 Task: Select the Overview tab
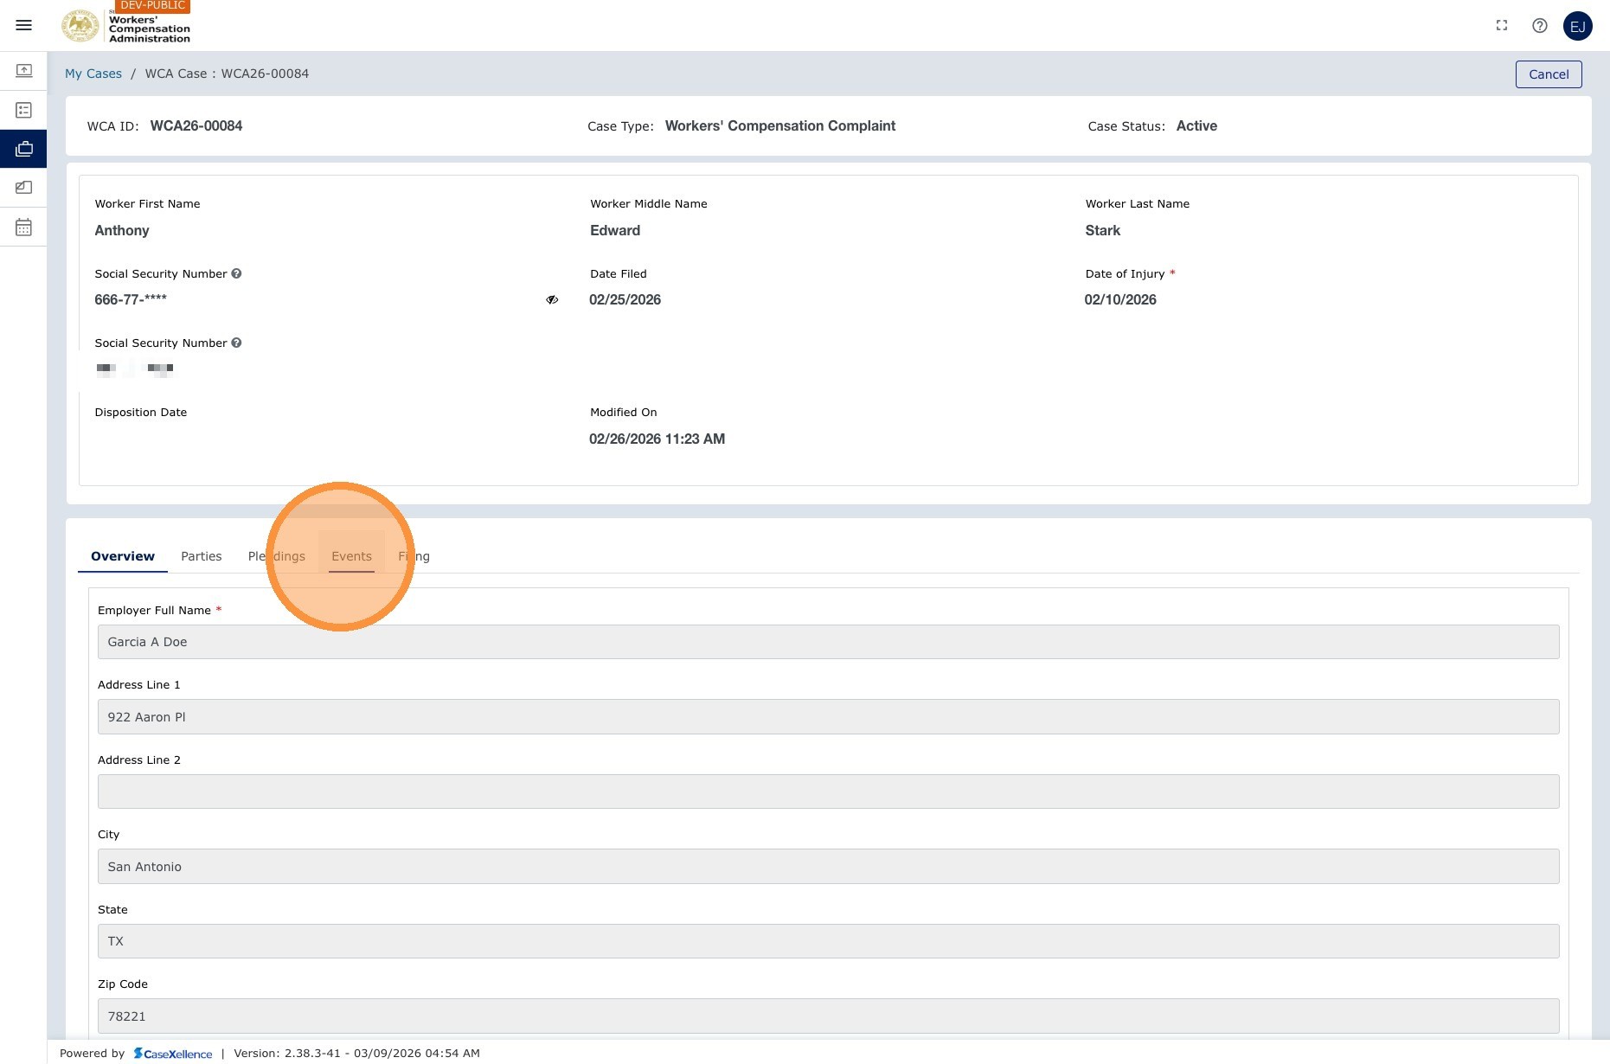[x=123, y=556]
